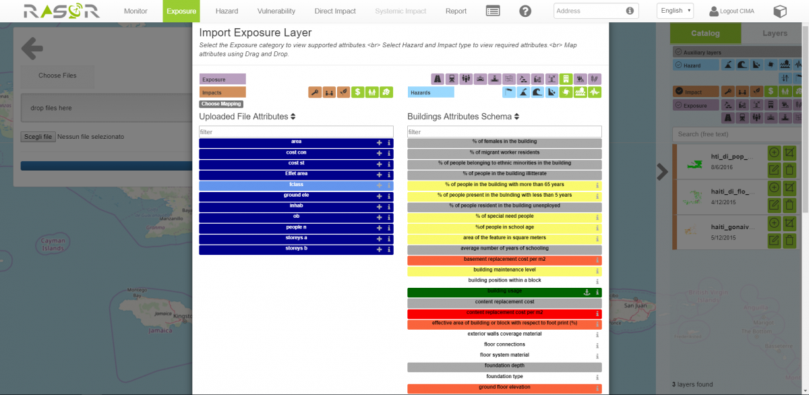This screenshot has height=395, width=809.
Task: Sort the Buildings Attributes Schema list
Action: tap(516, 117)
